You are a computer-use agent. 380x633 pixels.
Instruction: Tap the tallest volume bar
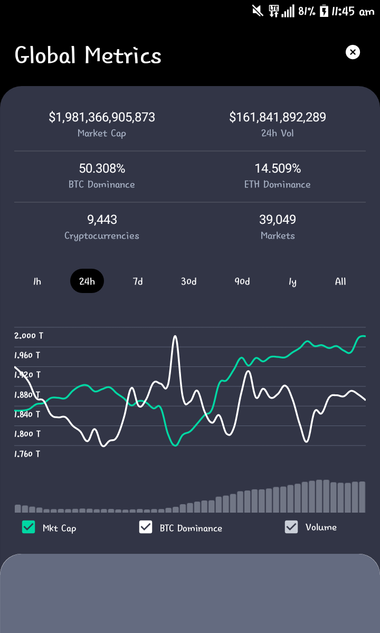(319, 496)
